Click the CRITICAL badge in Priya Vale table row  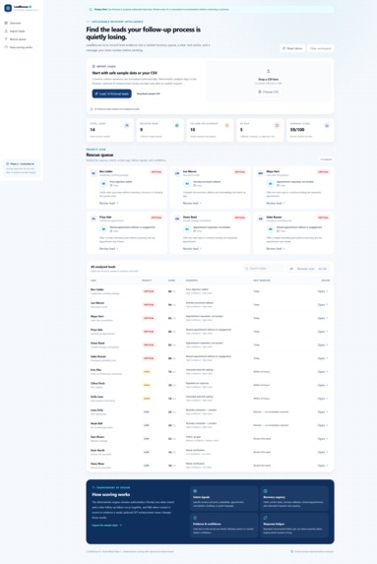click(x=149, y=332)
